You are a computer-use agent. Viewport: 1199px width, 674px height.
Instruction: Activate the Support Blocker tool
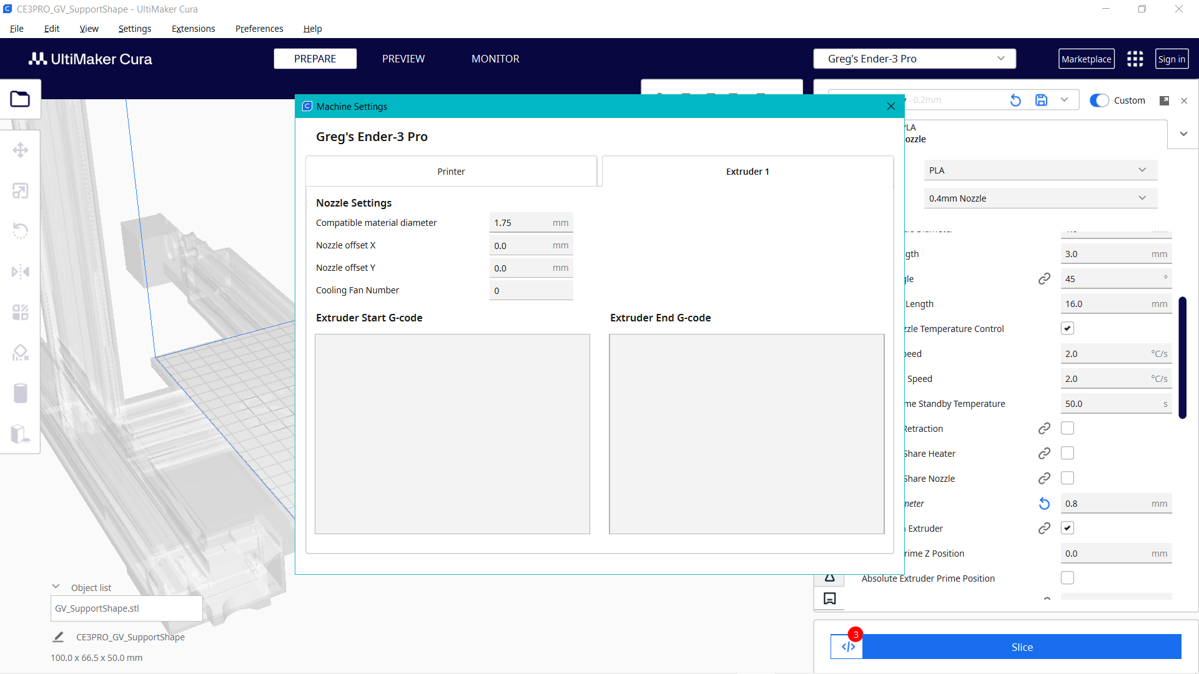[x=21, y=353]
